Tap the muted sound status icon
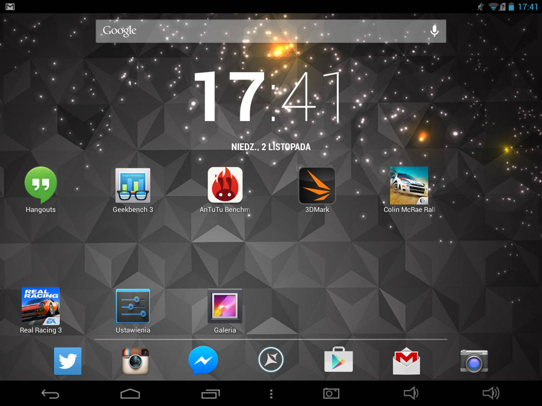 coord(481,6)
